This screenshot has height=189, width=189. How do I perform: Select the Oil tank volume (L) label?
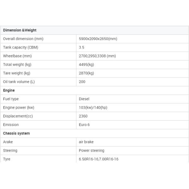click(x=19, y=82)
